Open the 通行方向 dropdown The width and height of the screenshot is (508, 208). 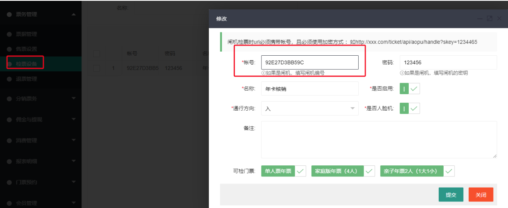[310, 109]
